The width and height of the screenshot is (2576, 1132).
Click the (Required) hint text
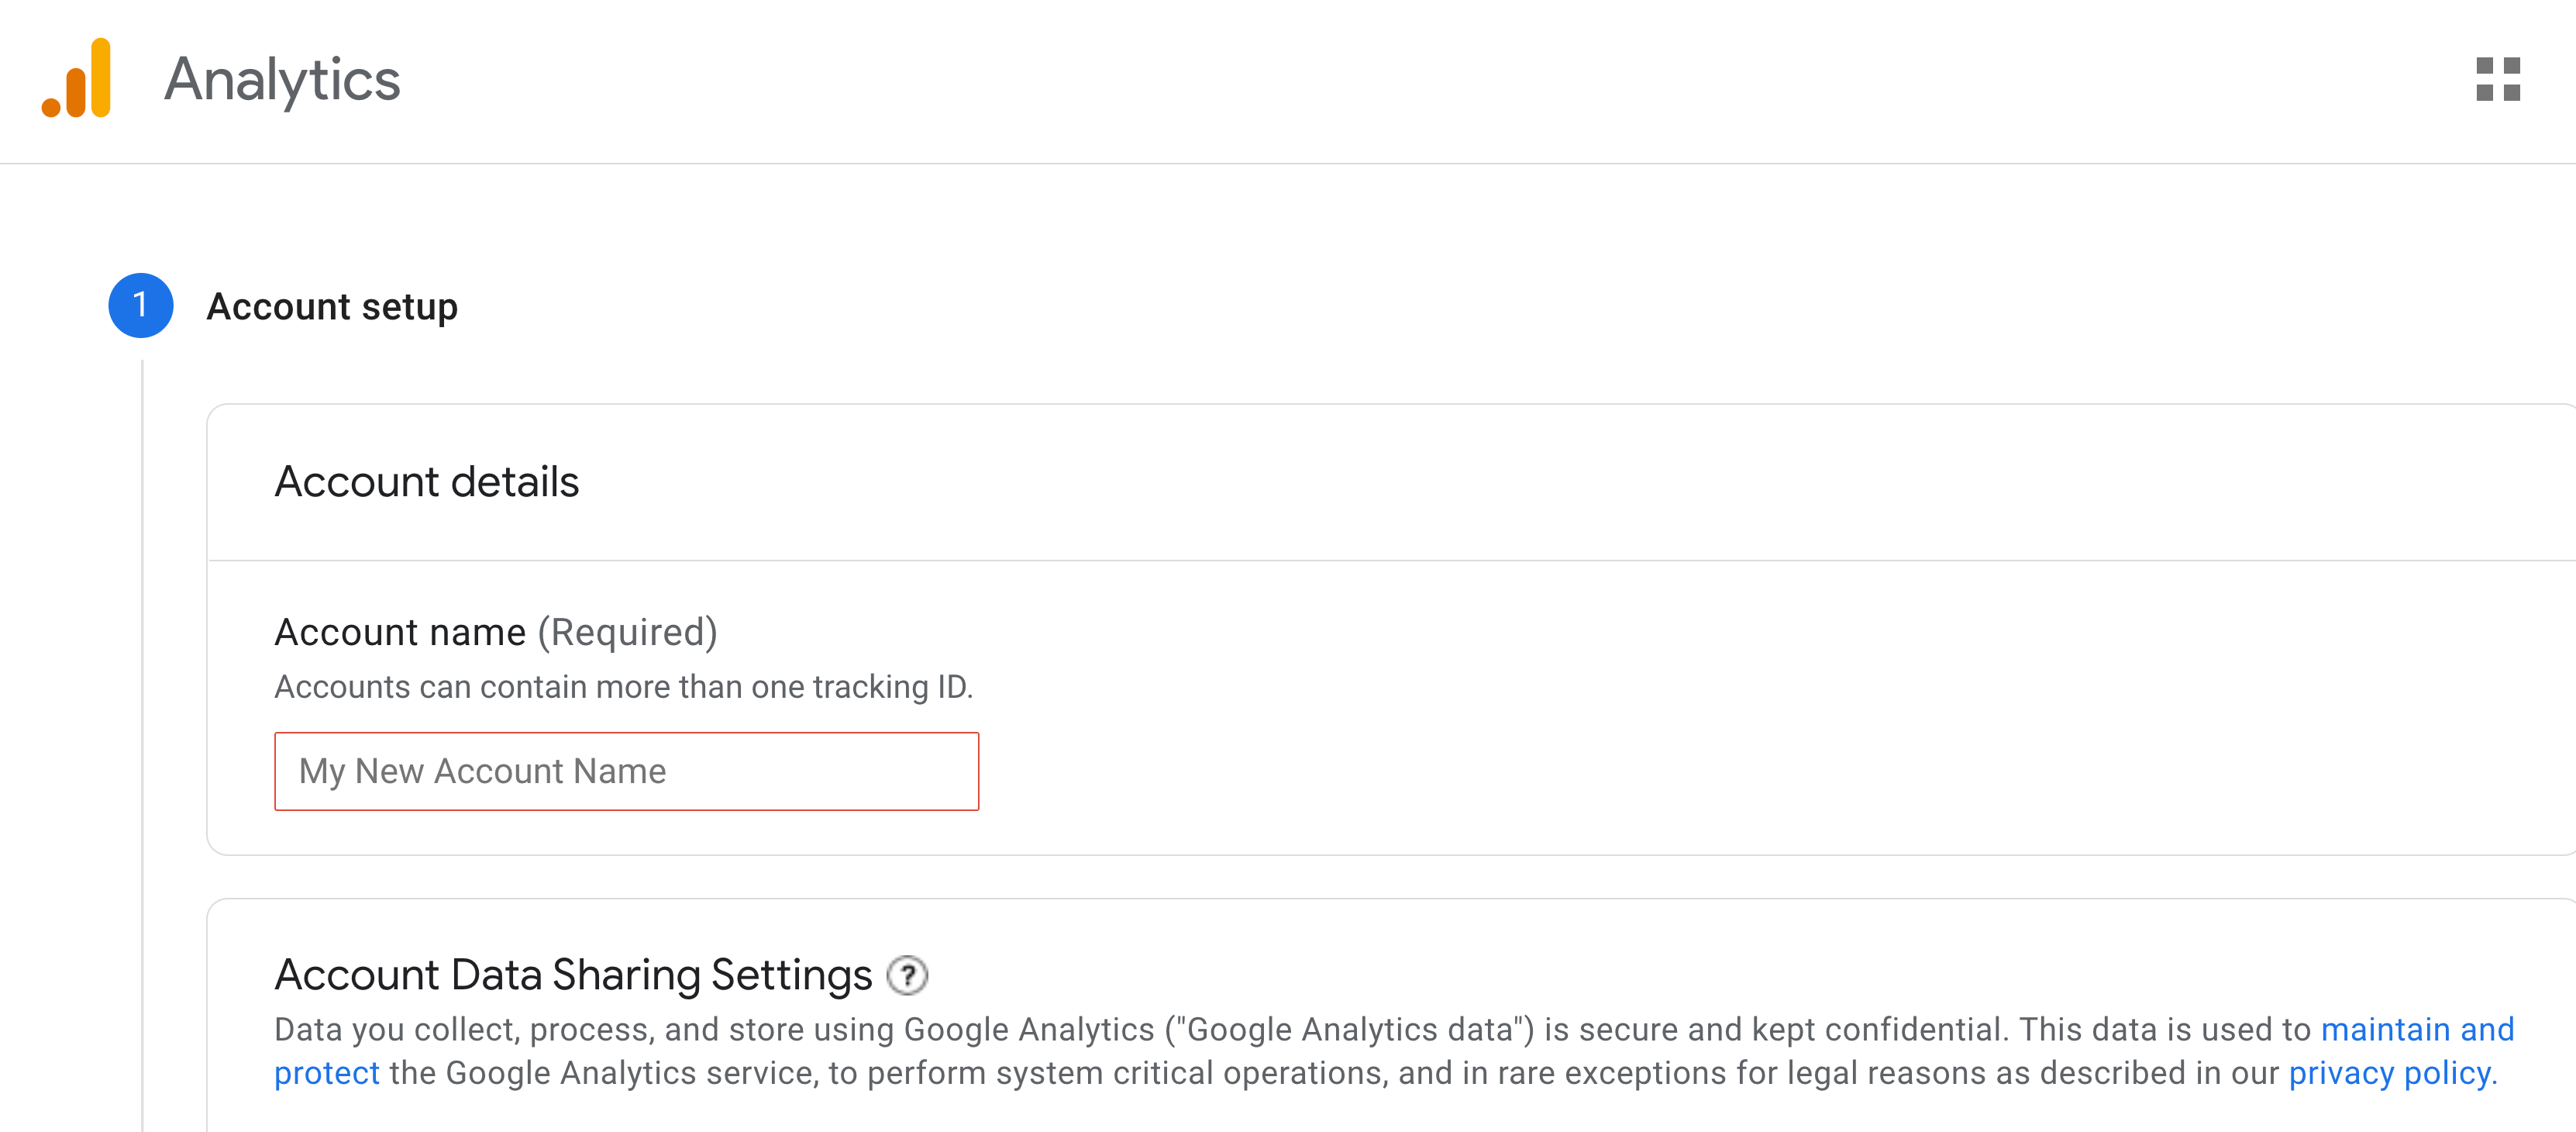[627, 633]
